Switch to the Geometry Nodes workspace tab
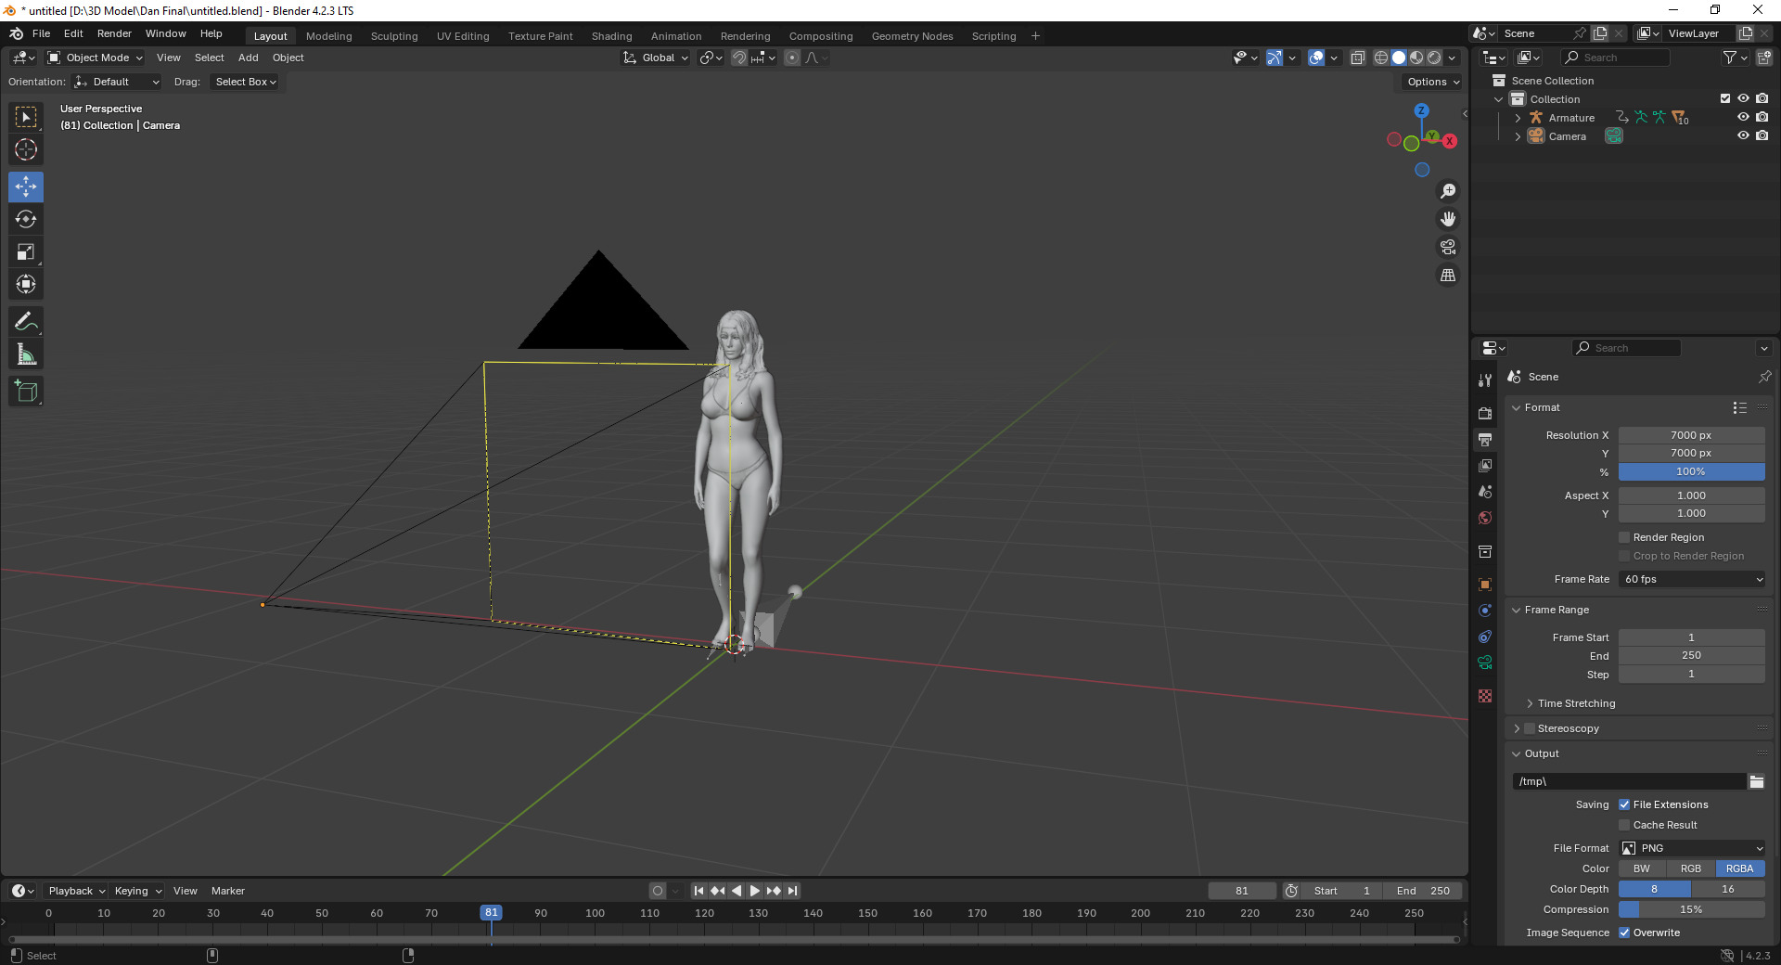Screen dimensions: 1781x965 912,36
